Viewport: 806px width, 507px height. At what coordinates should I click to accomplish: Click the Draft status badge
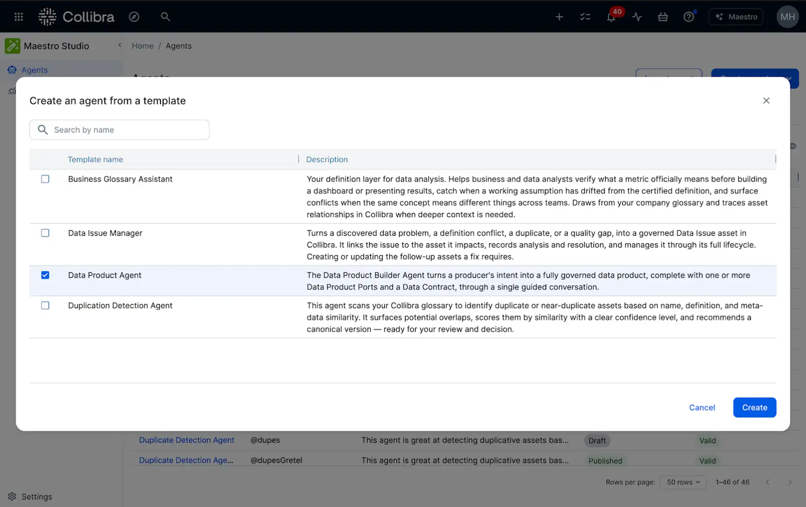(x=597, y=441)
